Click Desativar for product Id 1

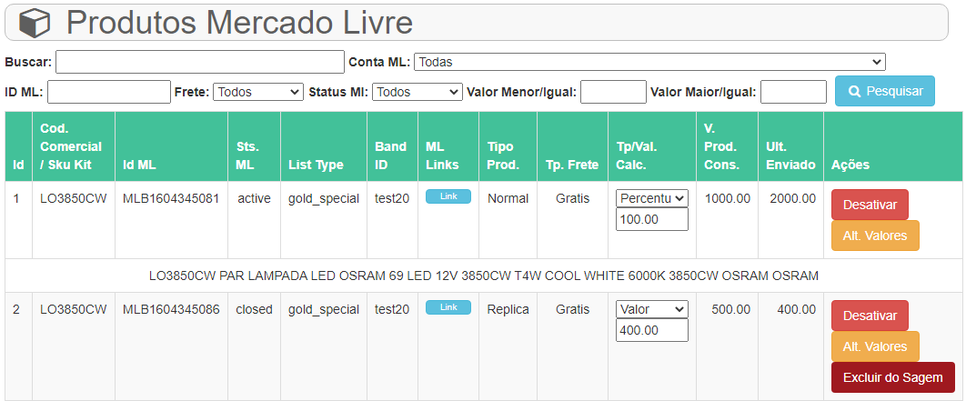pyautogui.click(x=870, y=205)
